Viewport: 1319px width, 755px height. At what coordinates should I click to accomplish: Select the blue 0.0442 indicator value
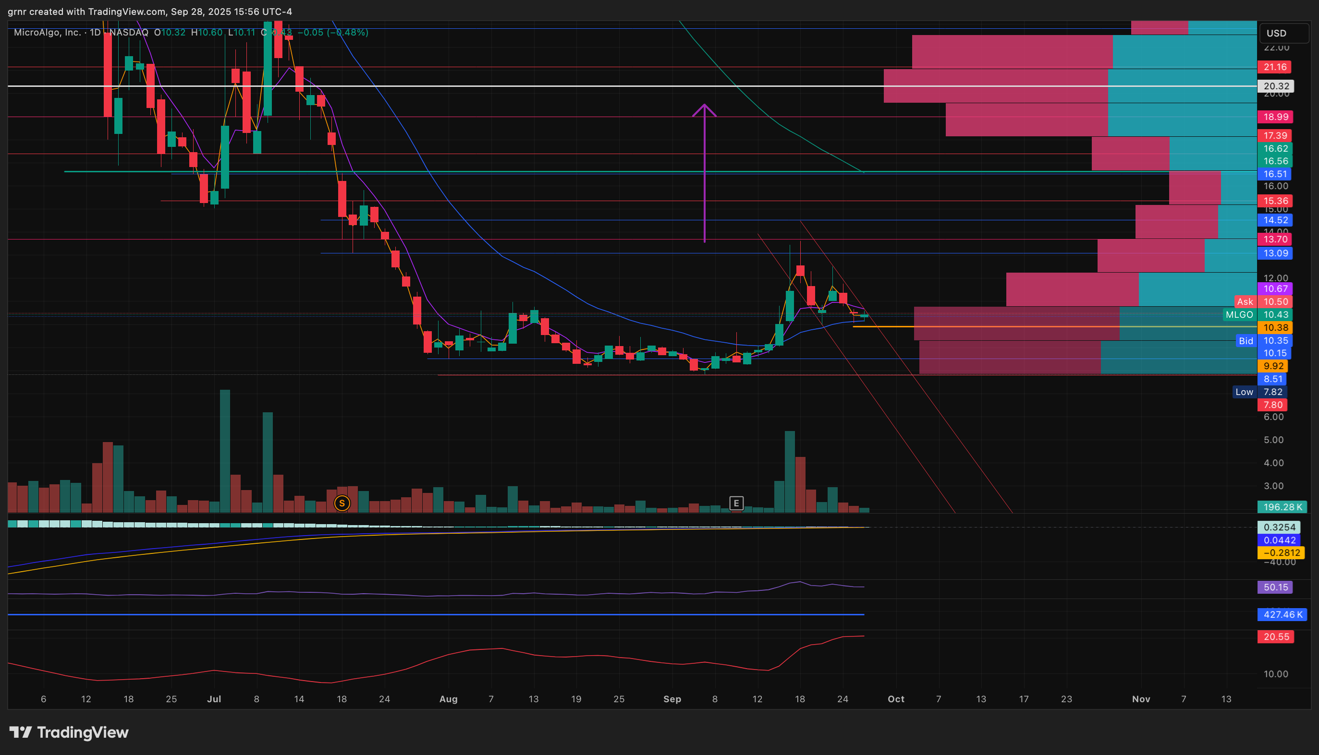point(1279,540)
